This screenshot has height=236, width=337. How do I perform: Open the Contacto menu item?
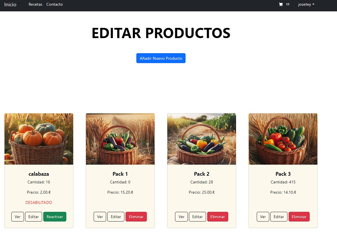point(55,5)
